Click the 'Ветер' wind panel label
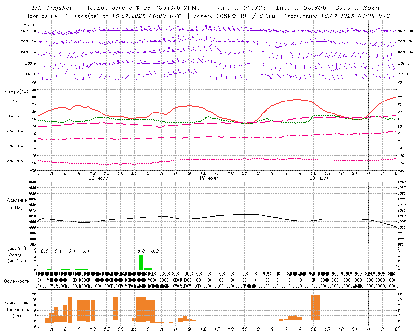Image resolution: width=415 pixels, height=332 pixels. coord(30,25)
